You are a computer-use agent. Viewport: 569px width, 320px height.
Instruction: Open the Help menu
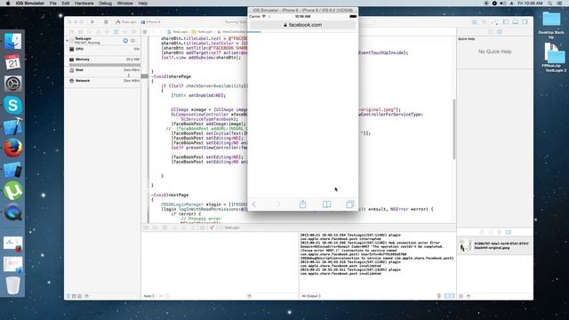[143, 4]
